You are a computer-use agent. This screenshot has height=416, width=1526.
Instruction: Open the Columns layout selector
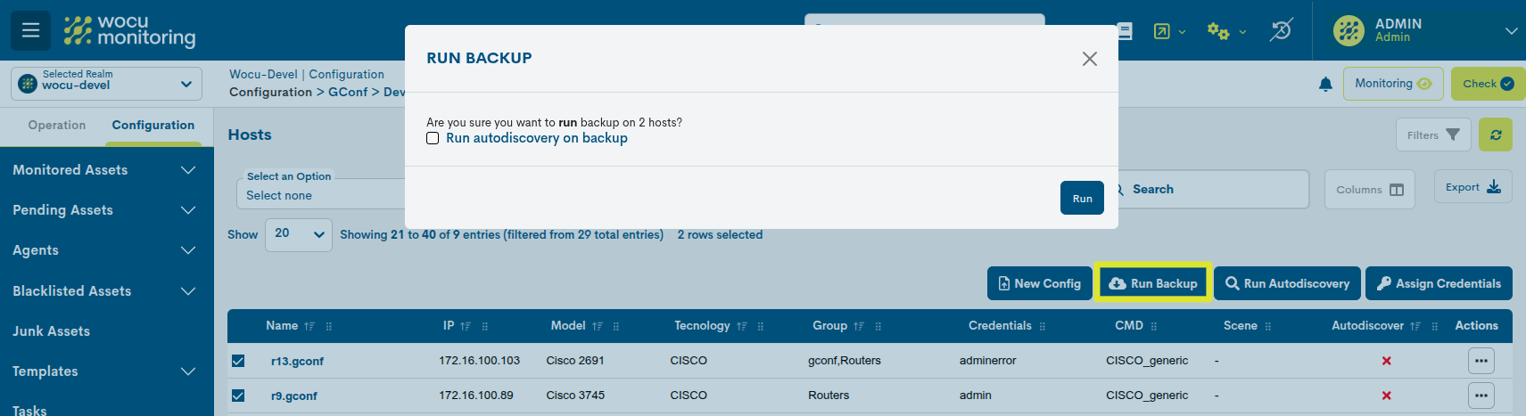coord(1369,190)
